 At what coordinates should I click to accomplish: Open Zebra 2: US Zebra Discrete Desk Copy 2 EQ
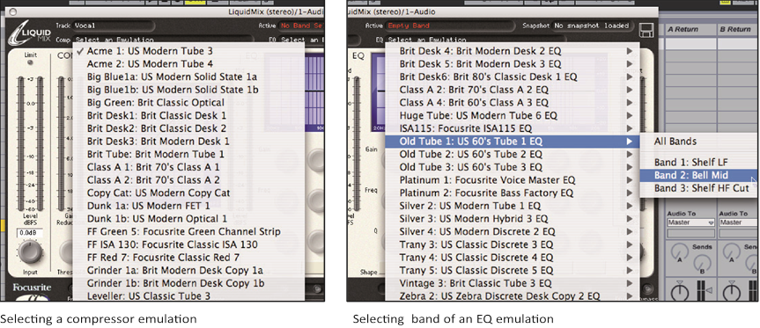tap(513, 295)
